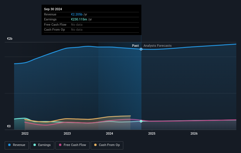Click the 2024 x-axis label
Screen dimensions: 241x153
(x=109, y=134)
